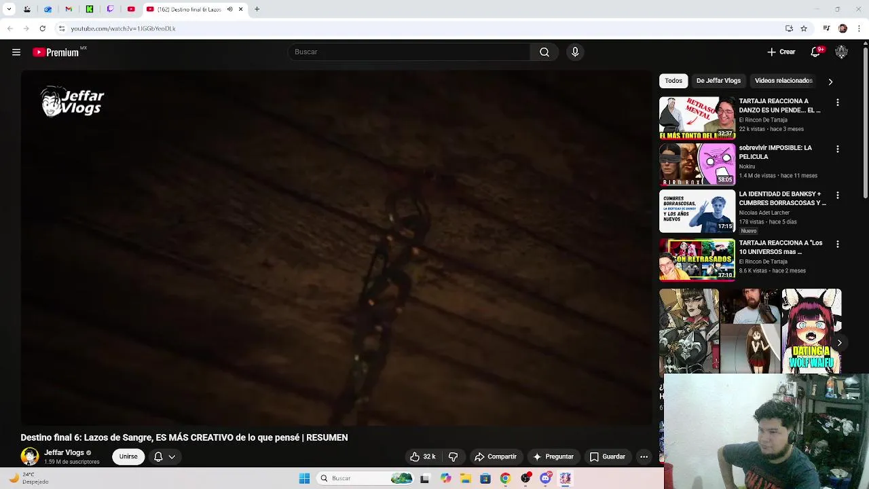Open Discord from the taskbar
869x489 pixels.
(x=545, y=478)
